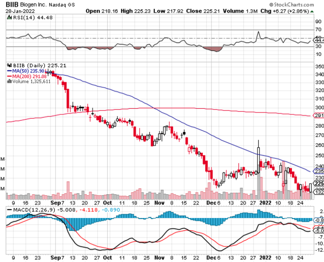Click the Nasdaq GS exchange label
The image size is (324, 262).
[x=62, y=5]
